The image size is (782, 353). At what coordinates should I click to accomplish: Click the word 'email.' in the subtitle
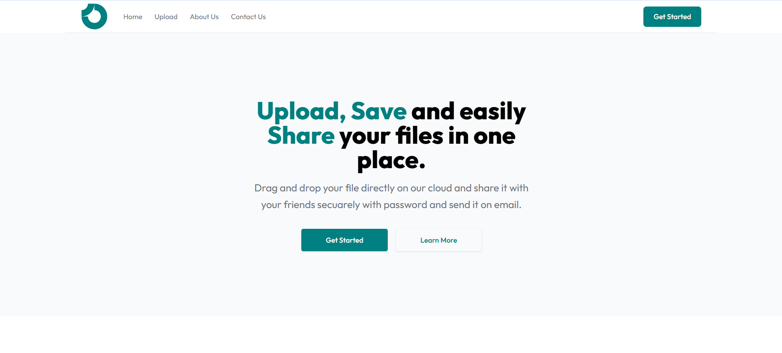coord(508,205)
